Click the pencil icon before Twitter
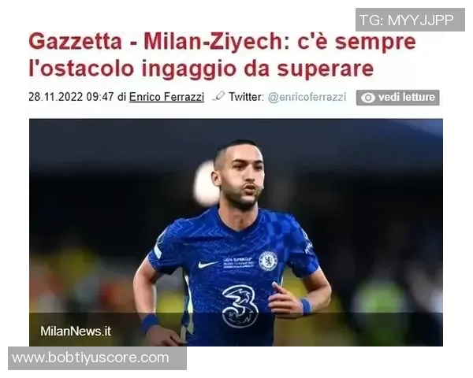This screenshot has width=473, height=378. coord(218,96)
